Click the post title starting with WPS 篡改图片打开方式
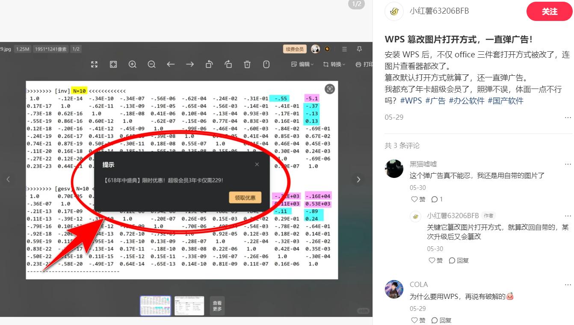 [x=459, y=39]
